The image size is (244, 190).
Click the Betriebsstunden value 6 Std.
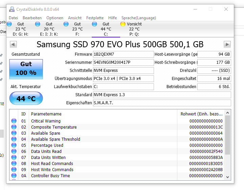[214, 87]
